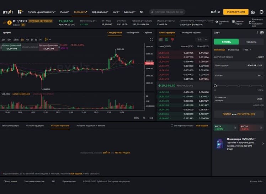Open the ESNC/USDT promo chevron
This screenshot has height=194, width=266.
click(x=263, y=144)
